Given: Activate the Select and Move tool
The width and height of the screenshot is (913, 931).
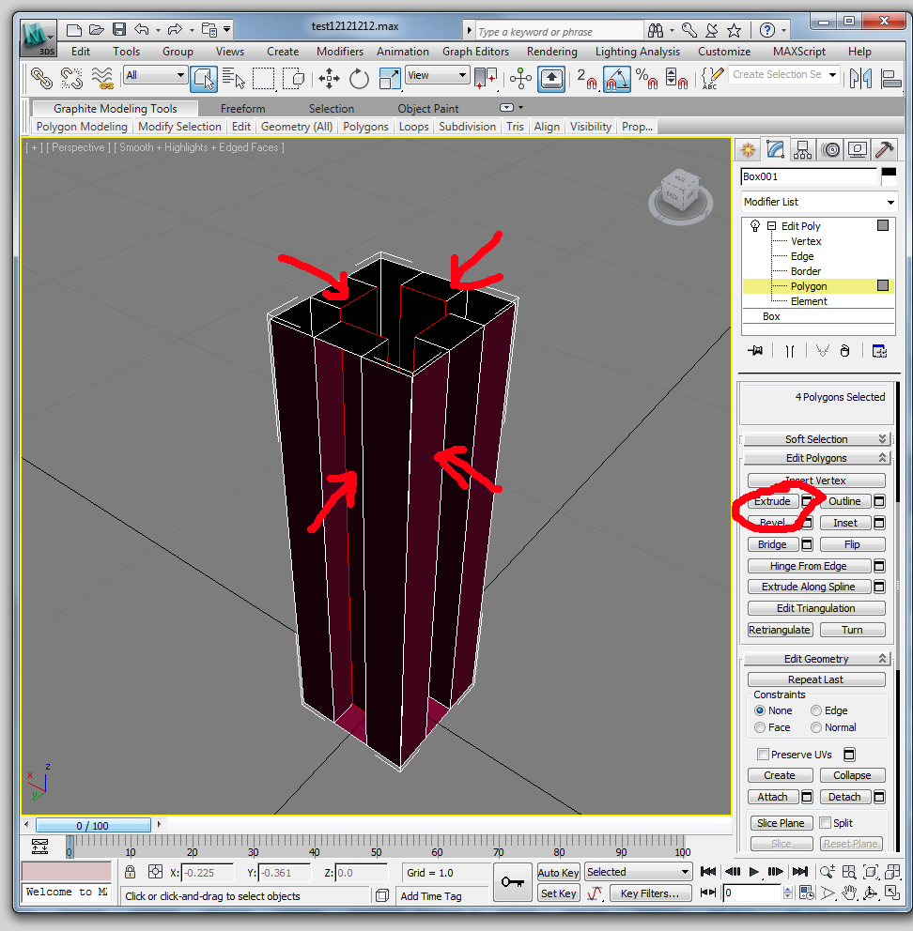Looking at the screenshot, I should (329, 79).
